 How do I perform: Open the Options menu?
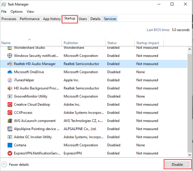[17, 11]
